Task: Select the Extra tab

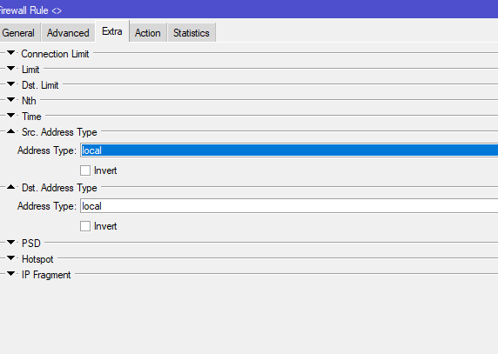Action: 112,31
